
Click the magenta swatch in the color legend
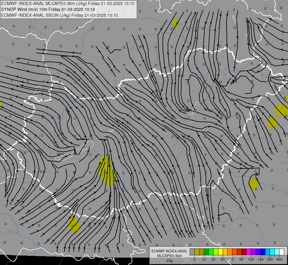point(249,252)
